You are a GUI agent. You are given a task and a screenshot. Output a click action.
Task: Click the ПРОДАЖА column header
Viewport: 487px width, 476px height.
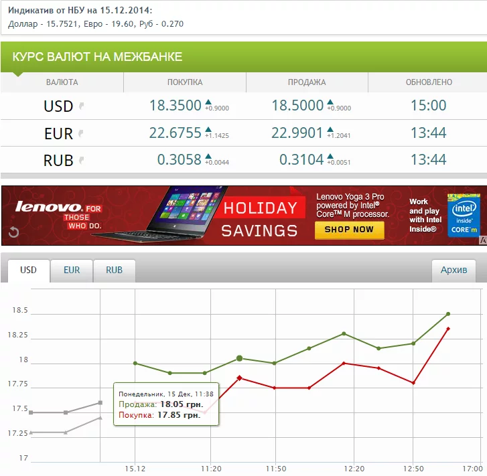click(x=307, y=82)
